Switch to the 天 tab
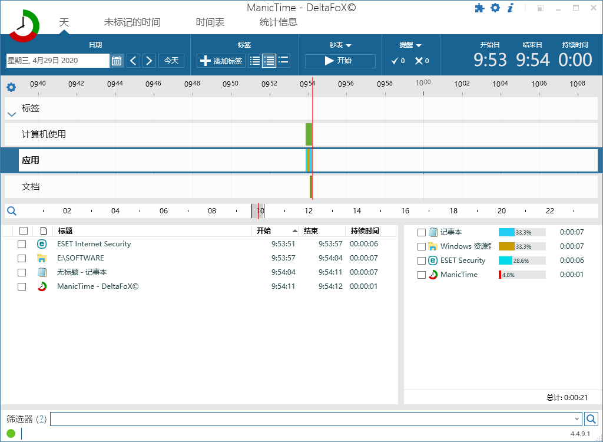 click(x=64, y=22)
